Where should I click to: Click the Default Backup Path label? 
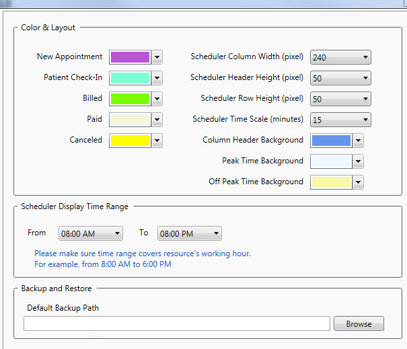(63, 308)
